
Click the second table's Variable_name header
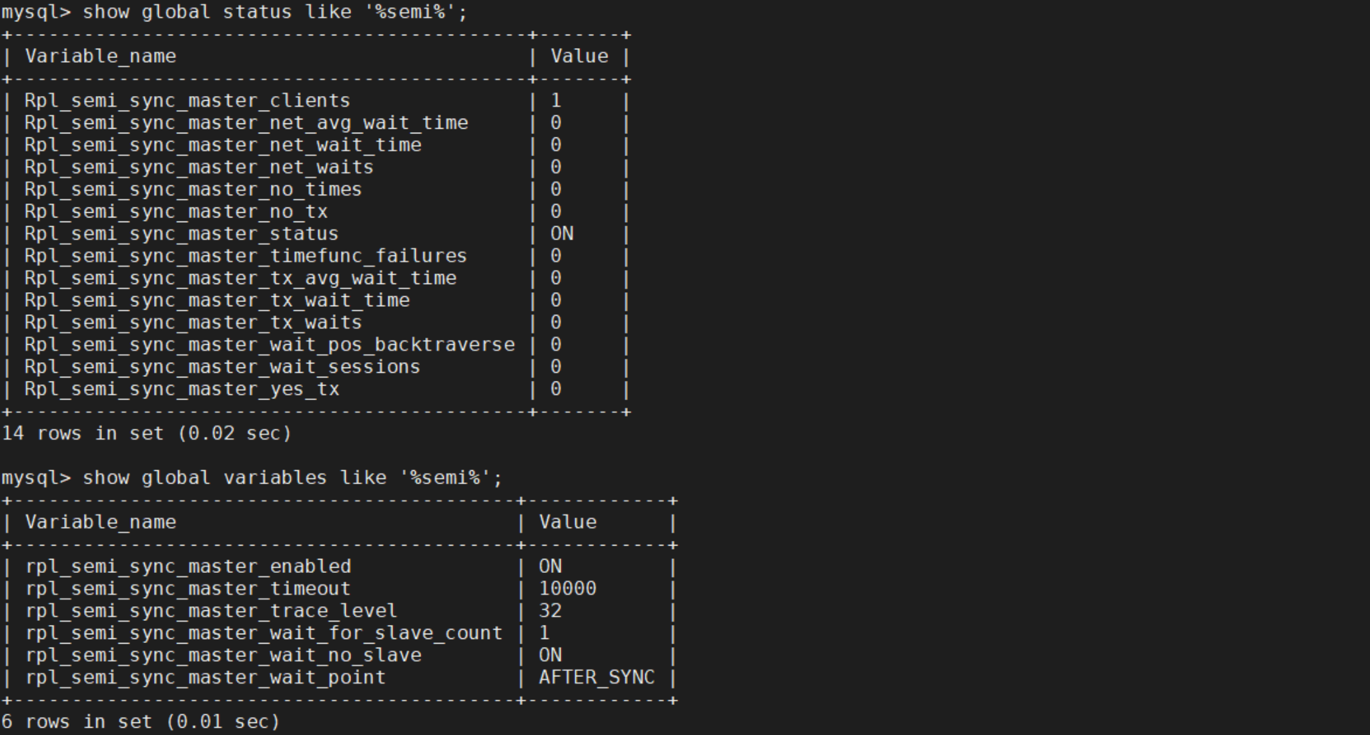(101, 522)
